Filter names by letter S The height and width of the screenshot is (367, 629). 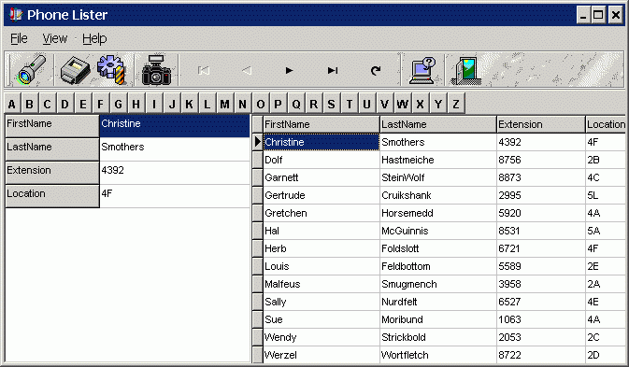coord(332,105)
